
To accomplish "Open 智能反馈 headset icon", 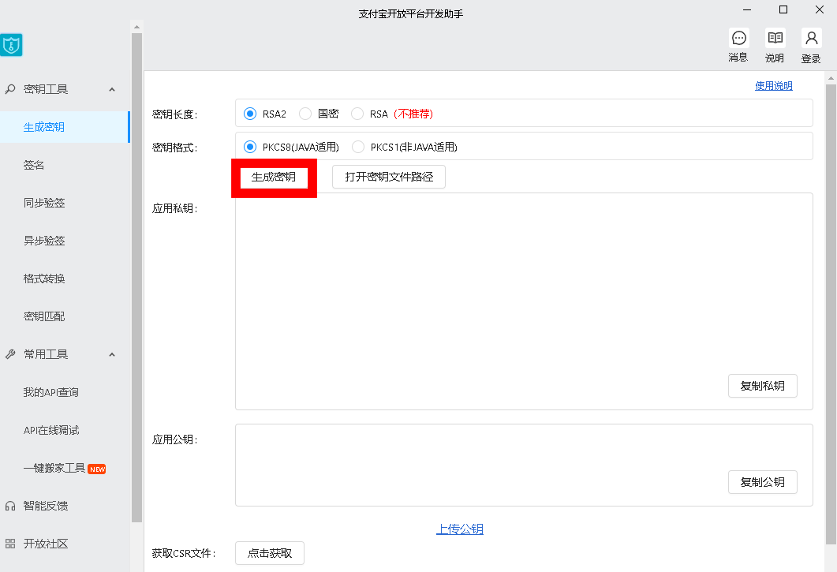I will tap(10, 506).
